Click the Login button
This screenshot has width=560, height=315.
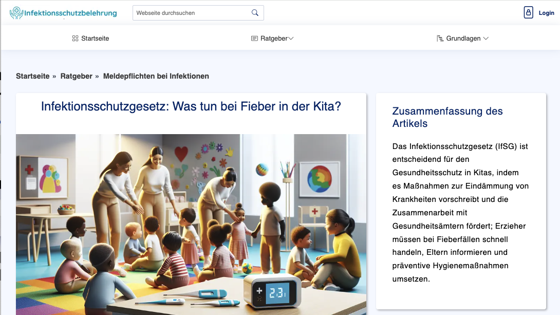(x=546, y=12)
